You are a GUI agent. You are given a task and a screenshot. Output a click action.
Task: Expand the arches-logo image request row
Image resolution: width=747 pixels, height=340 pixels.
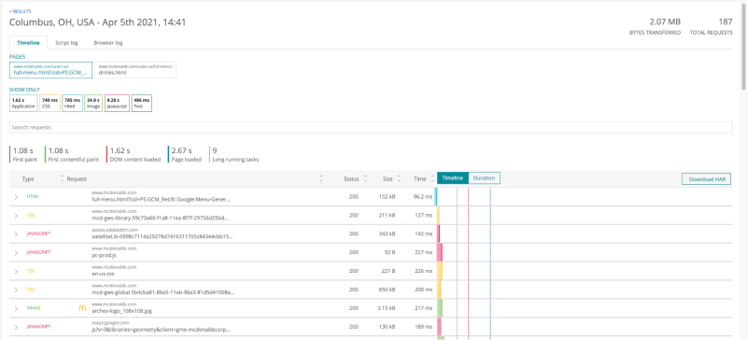tap(16, 308)
